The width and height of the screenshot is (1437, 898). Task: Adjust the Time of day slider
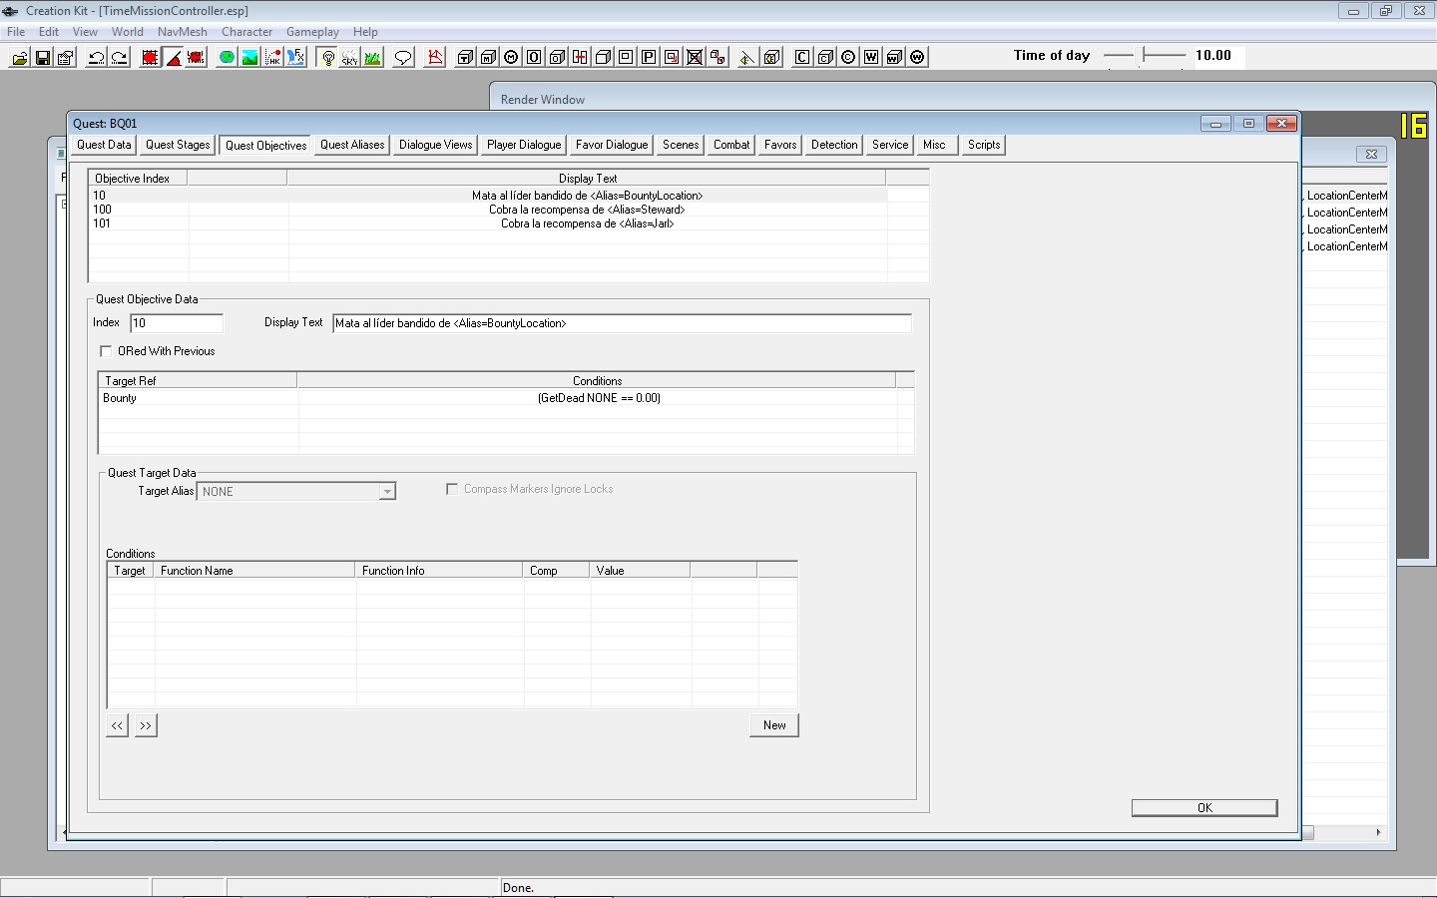tap(1146, 56)
